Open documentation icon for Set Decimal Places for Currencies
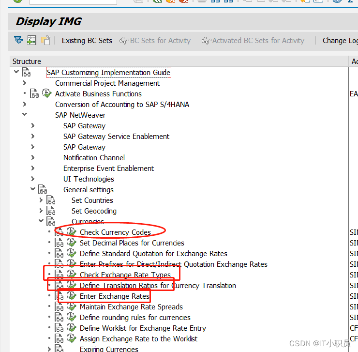358x352 pixels. point(59,243)
